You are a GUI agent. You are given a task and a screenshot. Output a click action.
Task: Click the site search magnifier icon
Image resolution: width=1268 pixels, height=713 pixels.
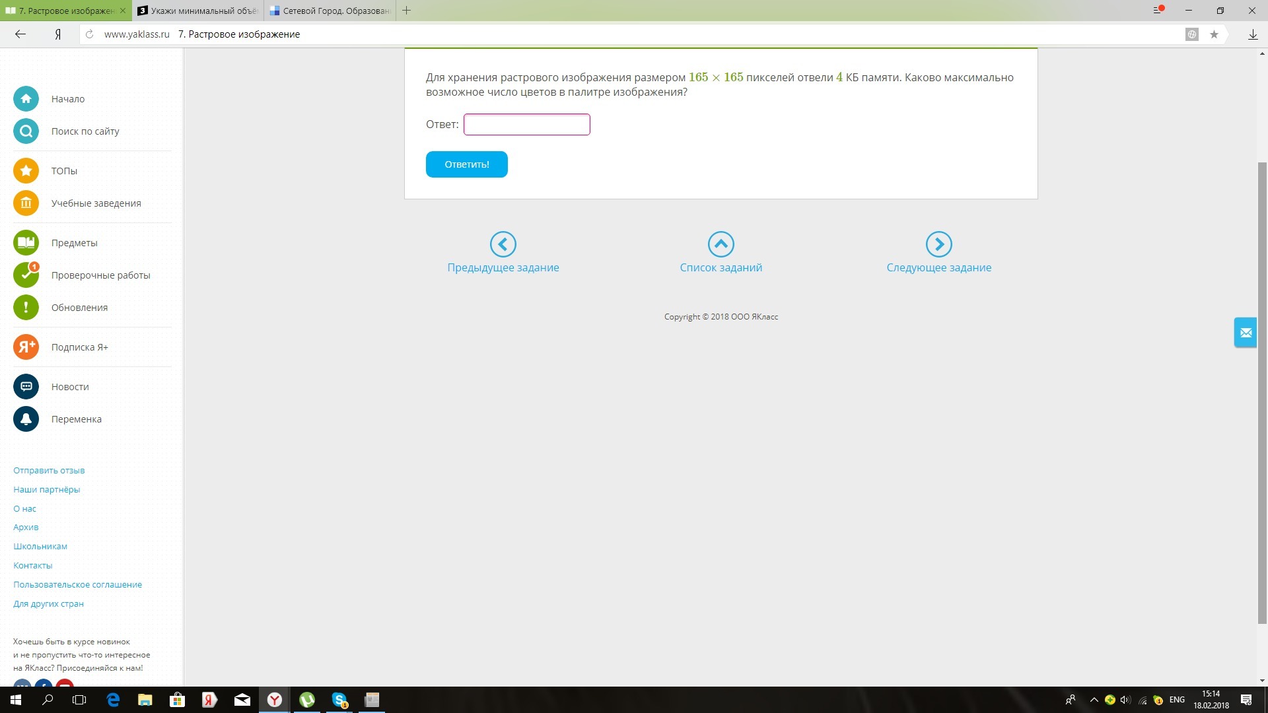click(x=26, y=131)
